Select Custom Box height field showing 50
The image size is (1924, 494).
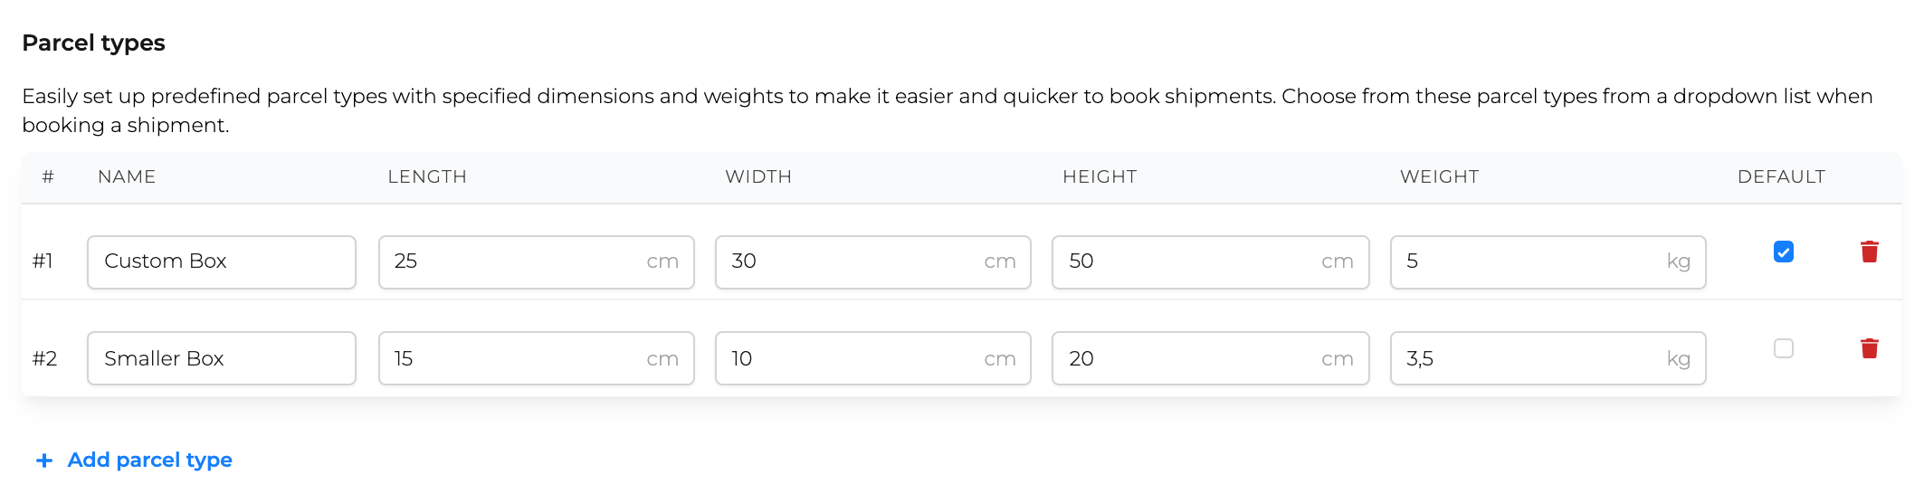click(1211, 262)
